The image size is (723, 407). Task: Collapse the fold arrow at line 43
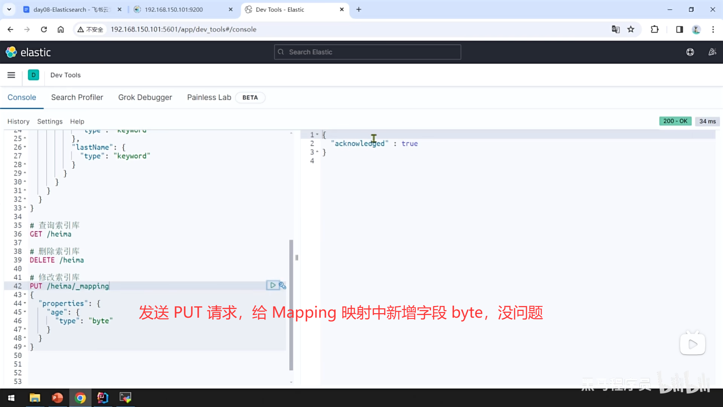[25, 295]
